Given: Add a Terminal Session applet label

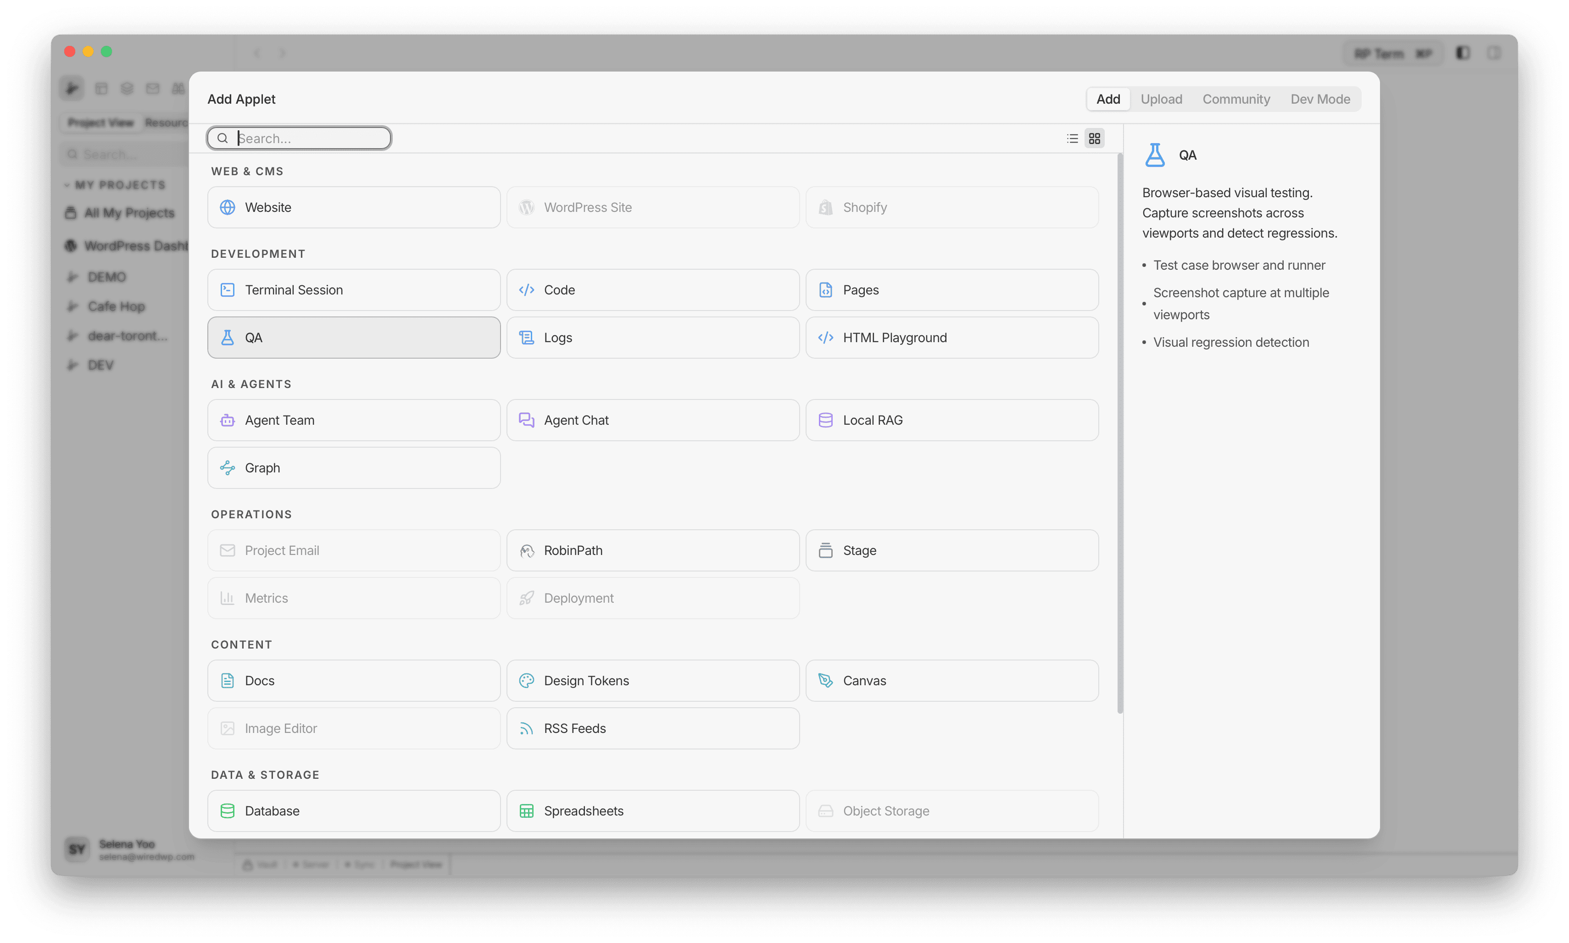Looking at the screenshot, I should (x=294, y=290).
